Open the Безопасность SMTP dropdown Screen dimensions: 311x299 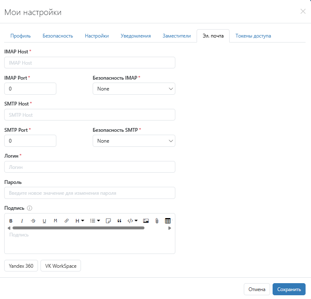click(134, 141)
